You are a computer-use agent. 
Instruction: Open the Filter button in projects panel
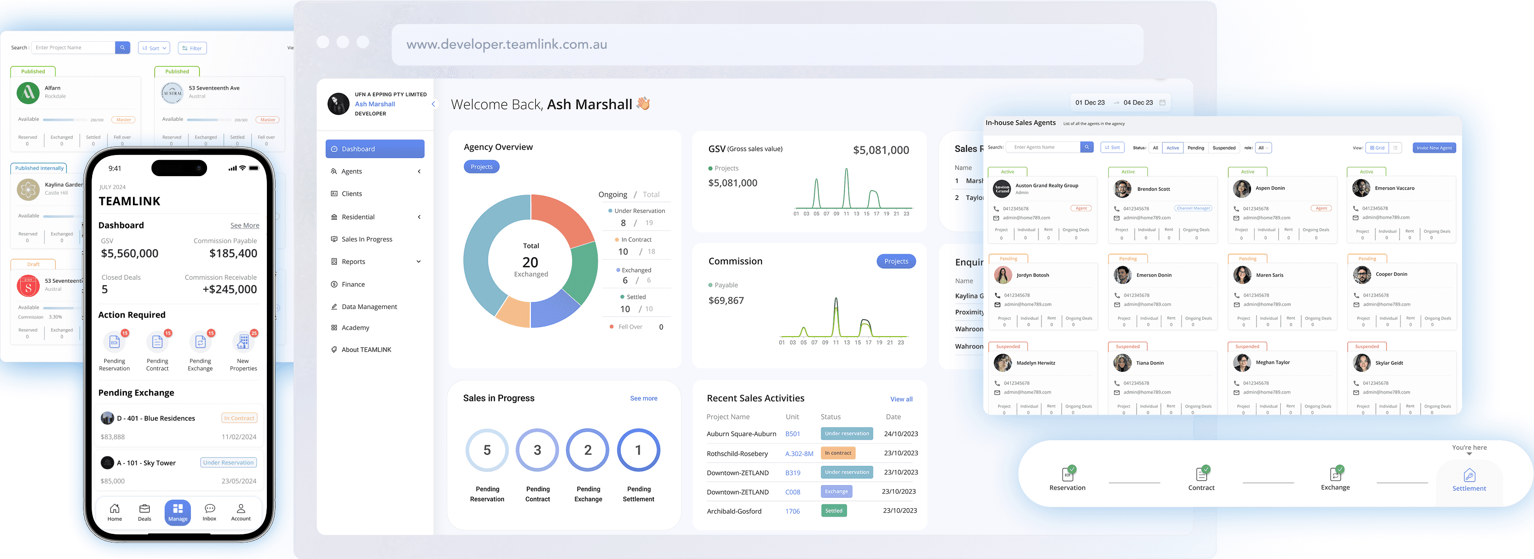coord(192,48)
